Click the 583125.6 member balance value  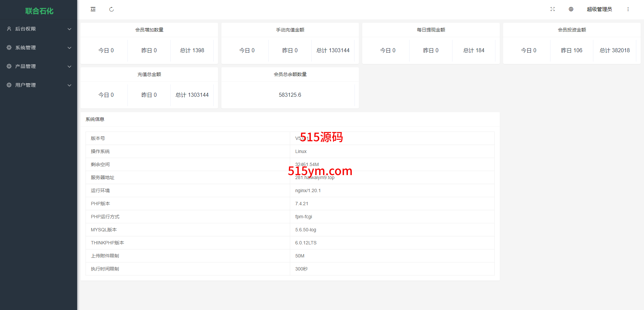(x=290, y=95)
